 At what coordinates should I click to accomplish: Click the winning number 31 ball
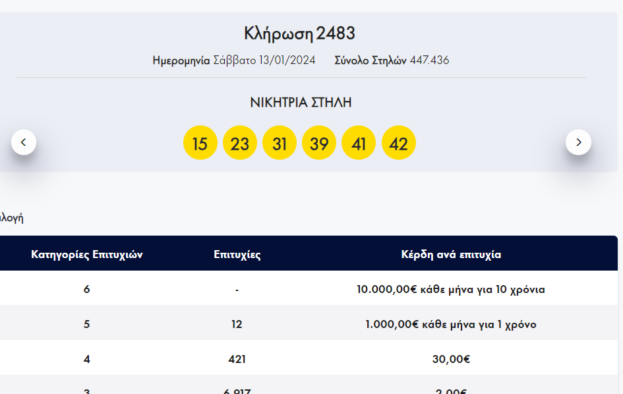(280, 143)
